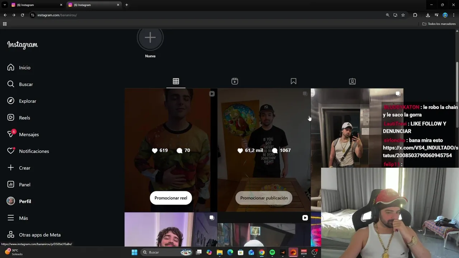View site information icon in address bar
Image resolution: width=459 pixels, height=258 pixels.
click(x=33, y=15)
